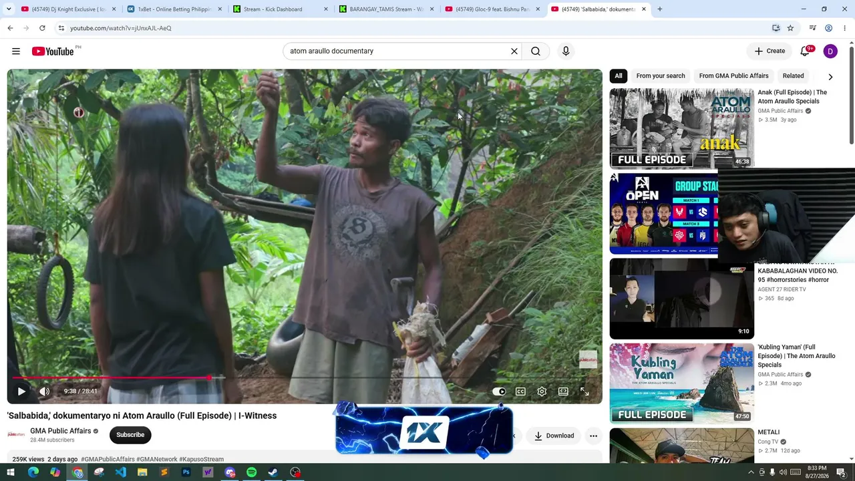Open Chrome three-dot menu
855x481 pixels.
(x=845, y=28)
